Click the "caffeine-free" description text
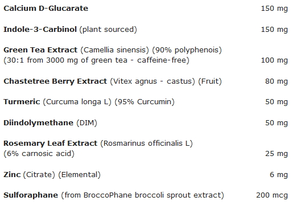Screen dimensions: 293x205 pyautogui.click(x=162, y=60)
